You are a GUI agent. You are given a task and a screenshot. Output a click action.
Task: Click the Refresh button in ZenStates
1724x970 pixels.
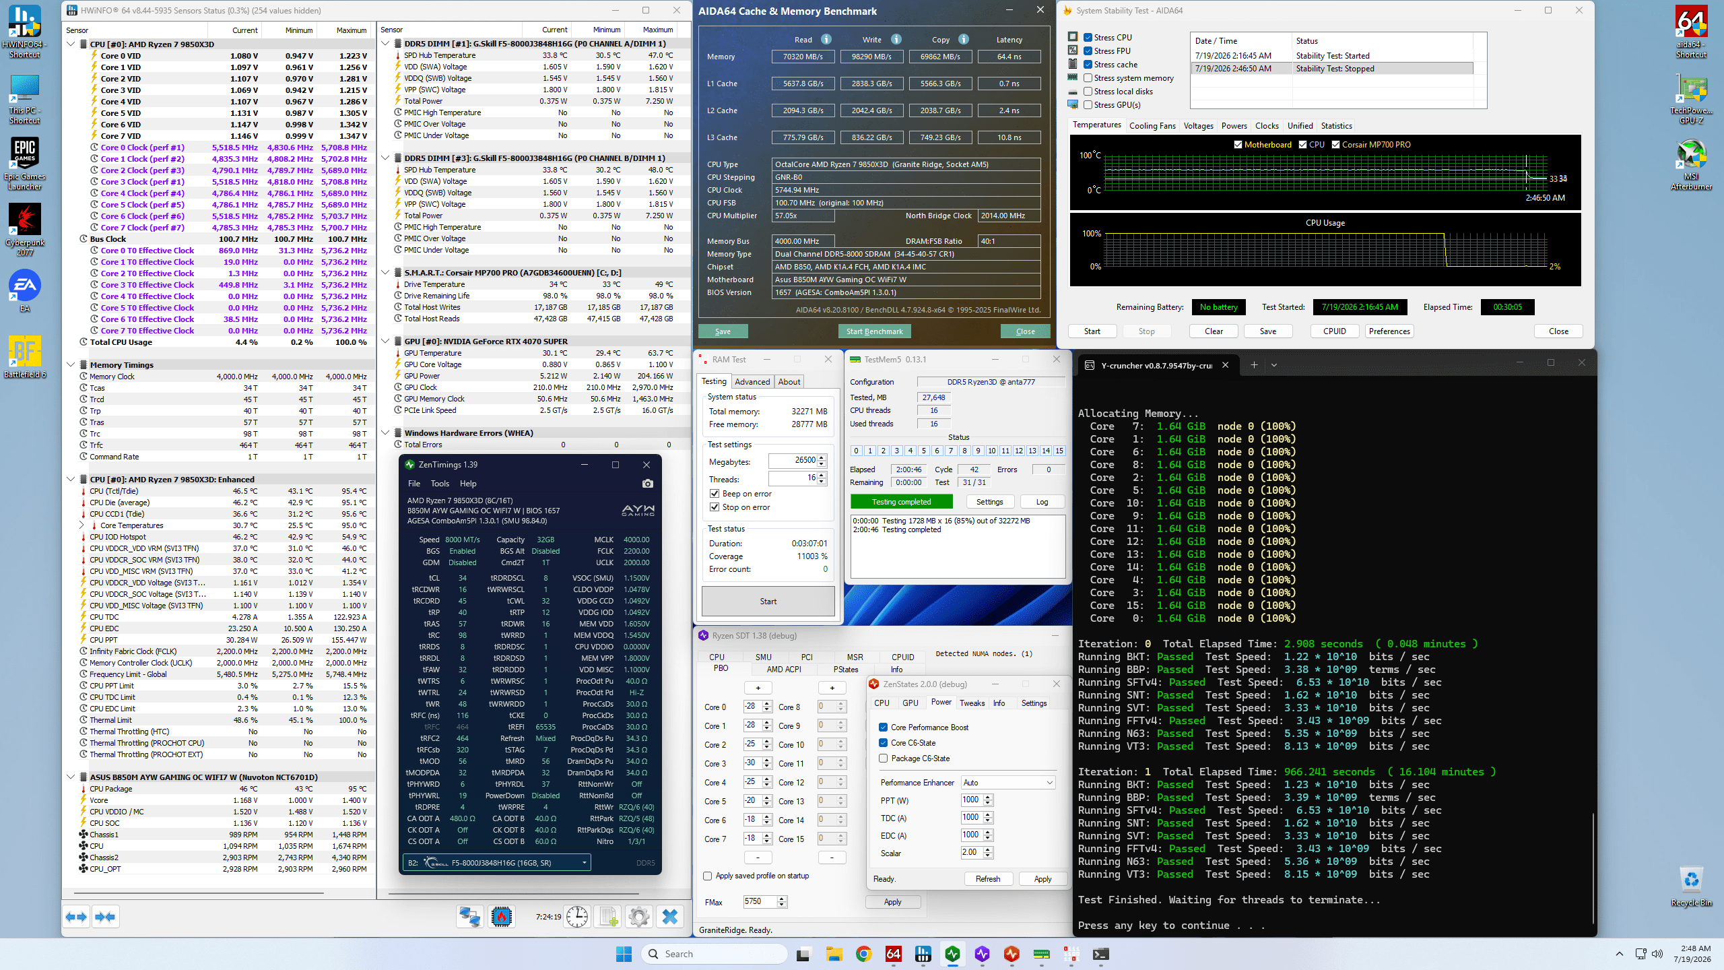tap(988, 879)
